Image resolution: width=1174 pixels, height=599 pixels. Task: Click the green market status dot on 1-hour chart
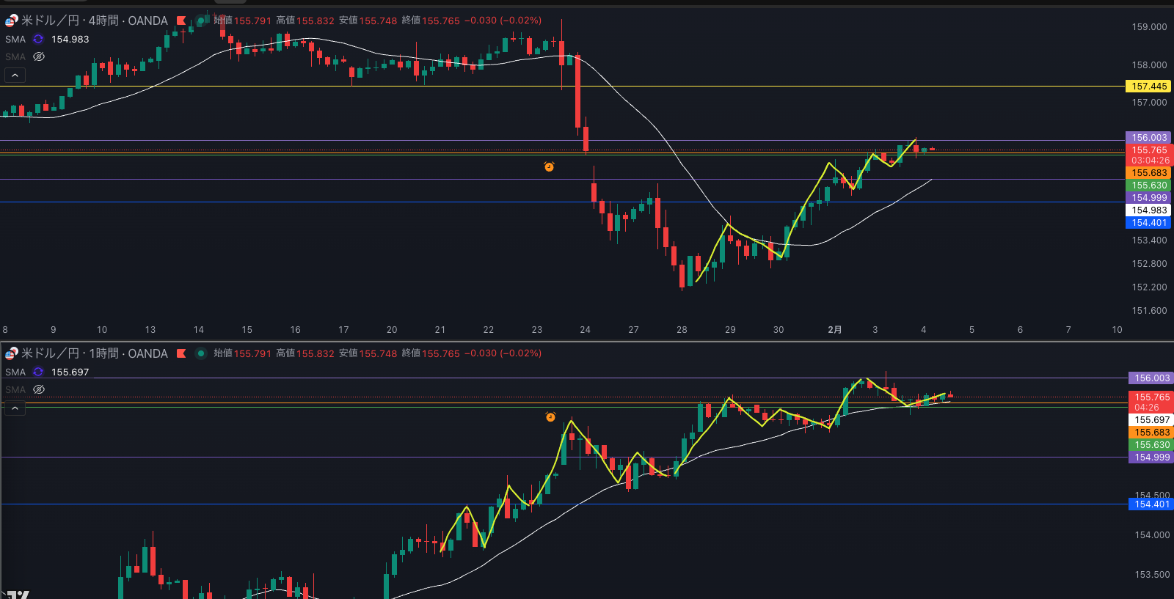(200, 353)
